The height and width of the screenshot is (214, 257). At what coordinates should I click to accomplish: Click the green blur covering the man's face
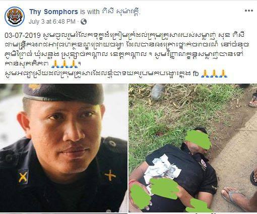pos(198,140)
